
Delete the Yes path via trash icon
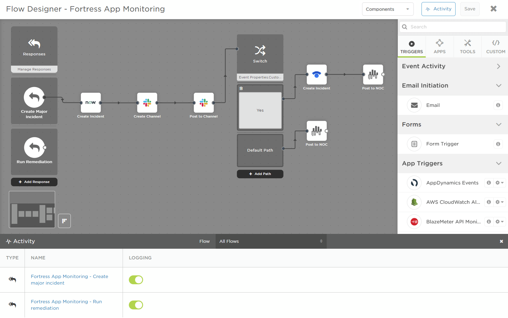[241, 89]
